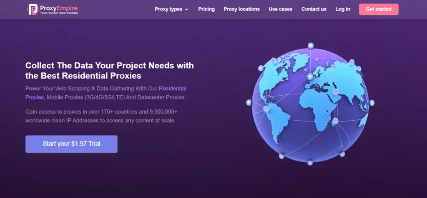Image resolution: width=427 pixels, height=198 pixels.
Task: Open the Proxy types menu label
Action: click(x=168, y=9)
